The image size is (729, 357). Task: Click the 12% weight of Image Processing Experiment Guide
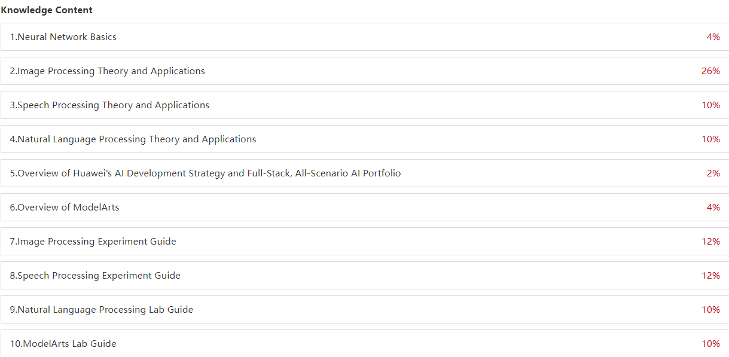pos(710,242)
